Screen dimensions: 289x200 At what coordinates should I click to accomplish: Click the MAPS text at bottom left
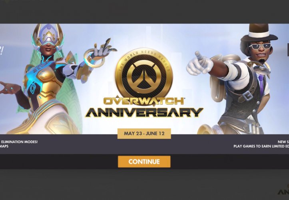tap(4, 146)
